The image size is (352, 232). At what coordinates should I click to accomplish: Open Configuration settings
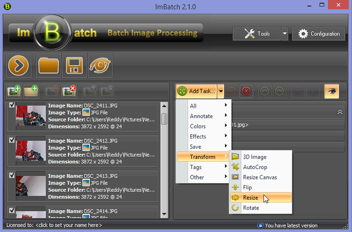[319, 34]
